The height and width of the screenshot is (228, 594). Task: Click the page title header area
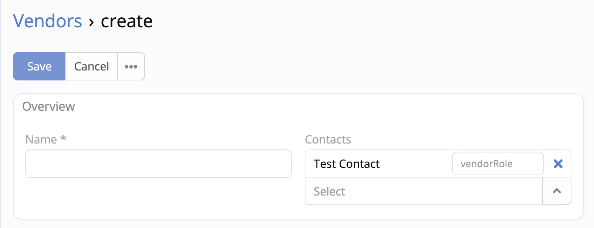(333, 21)
